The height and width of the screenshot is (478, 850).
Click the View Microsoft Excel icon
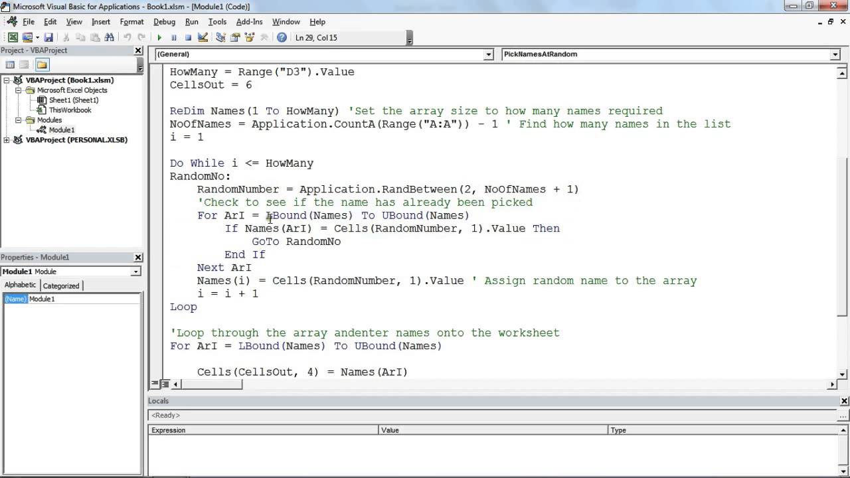12,38
